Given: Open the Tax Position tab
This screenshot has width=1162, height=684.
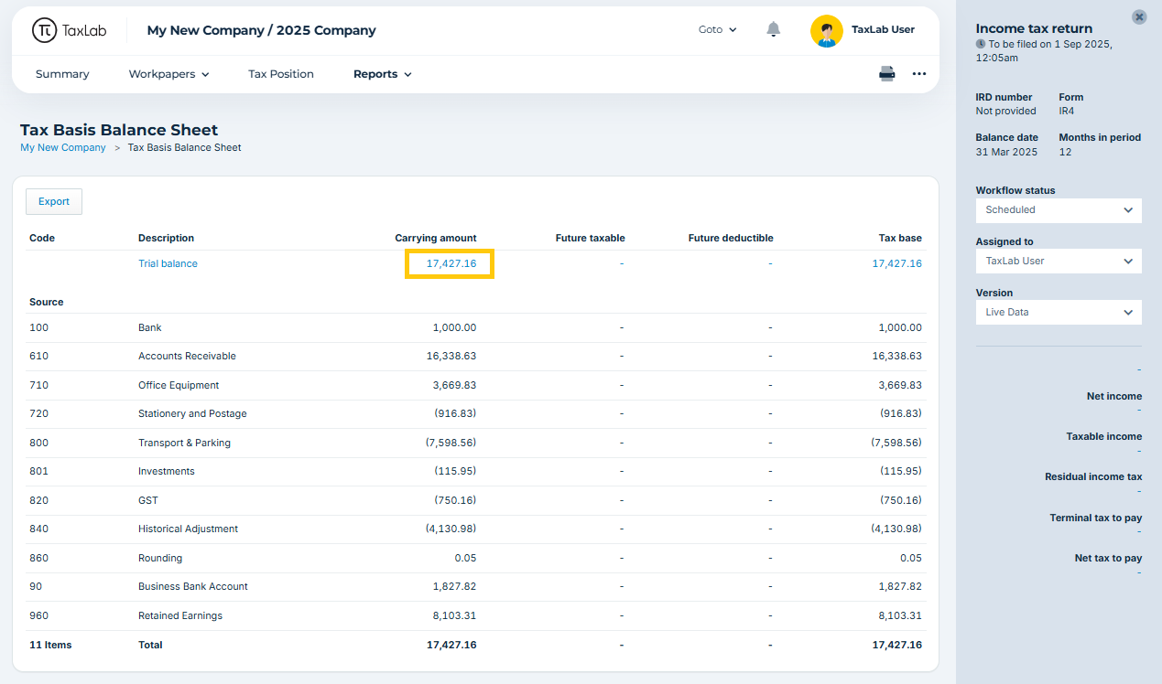Looking at the screenshot, I should (x=281, y=74).
